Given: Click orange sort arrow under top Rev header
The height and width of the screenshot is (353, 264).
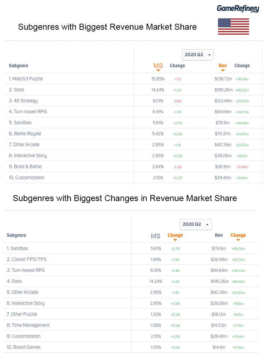Looking at the screenshot, I should tap(223, 70).
